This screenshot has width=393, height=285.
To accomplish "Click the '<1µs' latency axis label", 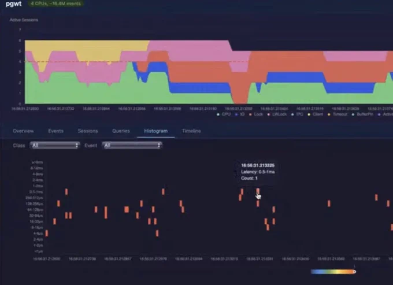I will [x=39, y=251].
